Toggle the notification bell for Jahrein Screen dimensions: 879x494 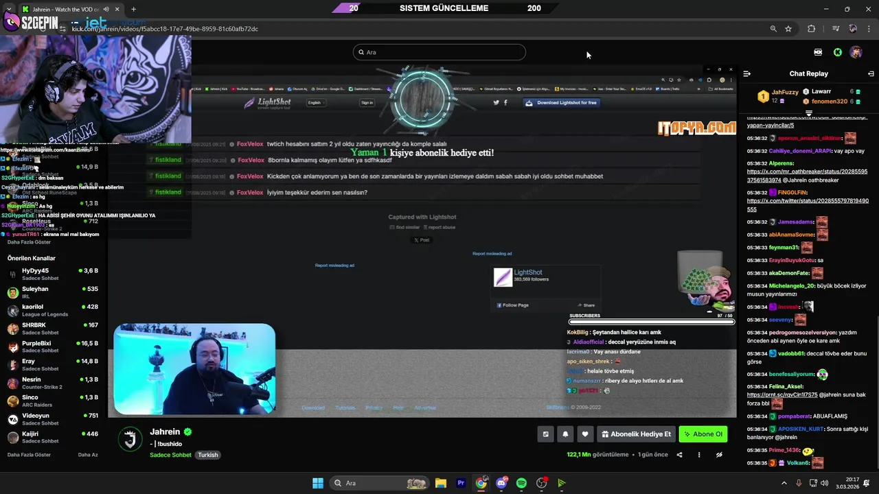click(x=566, y=434)
